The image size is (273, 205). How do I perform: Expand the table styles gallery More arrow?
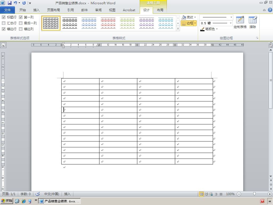(x=178, y=29)
